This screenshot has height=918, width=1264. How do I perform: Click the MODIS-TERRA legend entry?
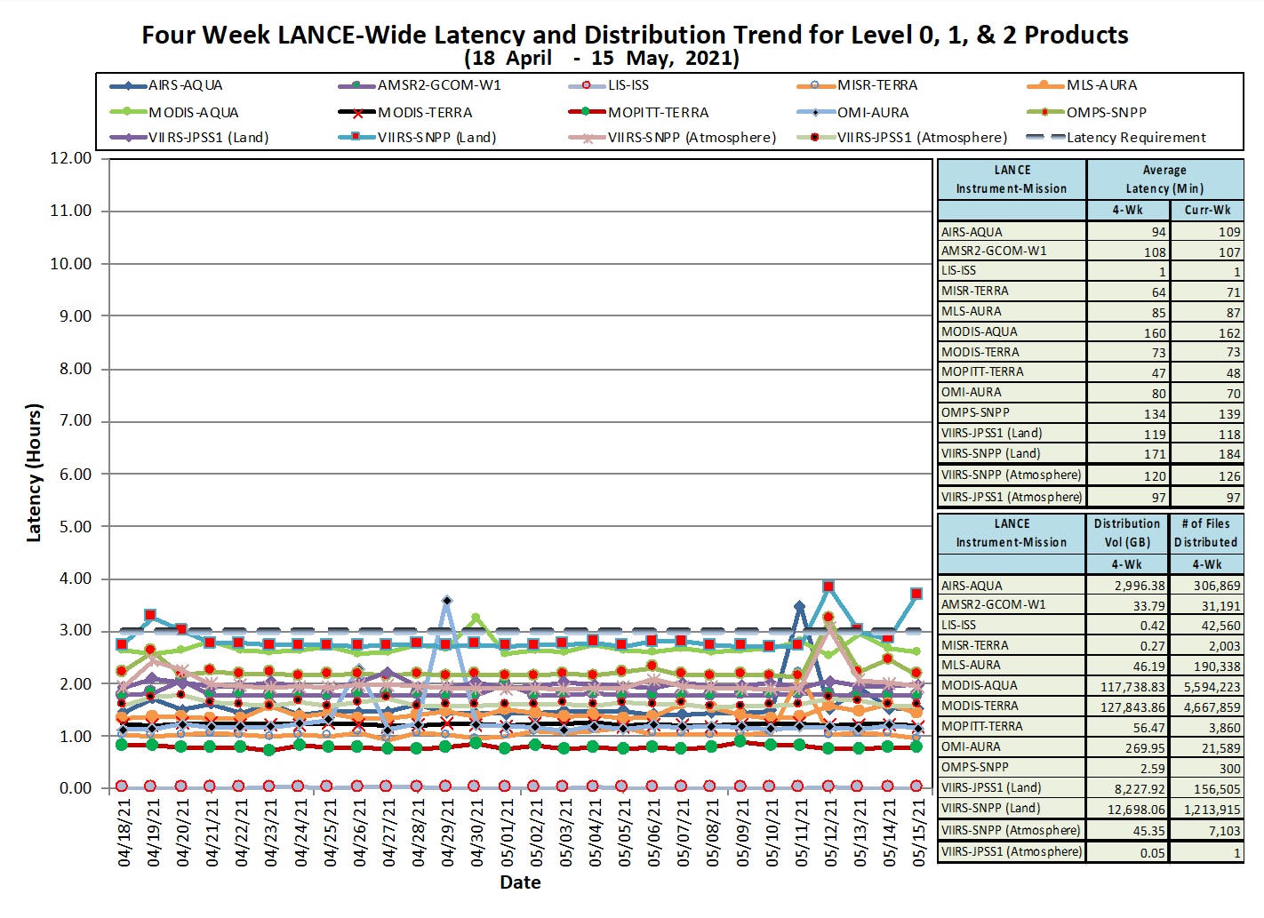[405, 112]
